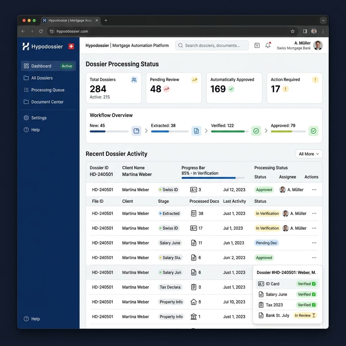Bookmark page with the star icon

click(293, 31)
